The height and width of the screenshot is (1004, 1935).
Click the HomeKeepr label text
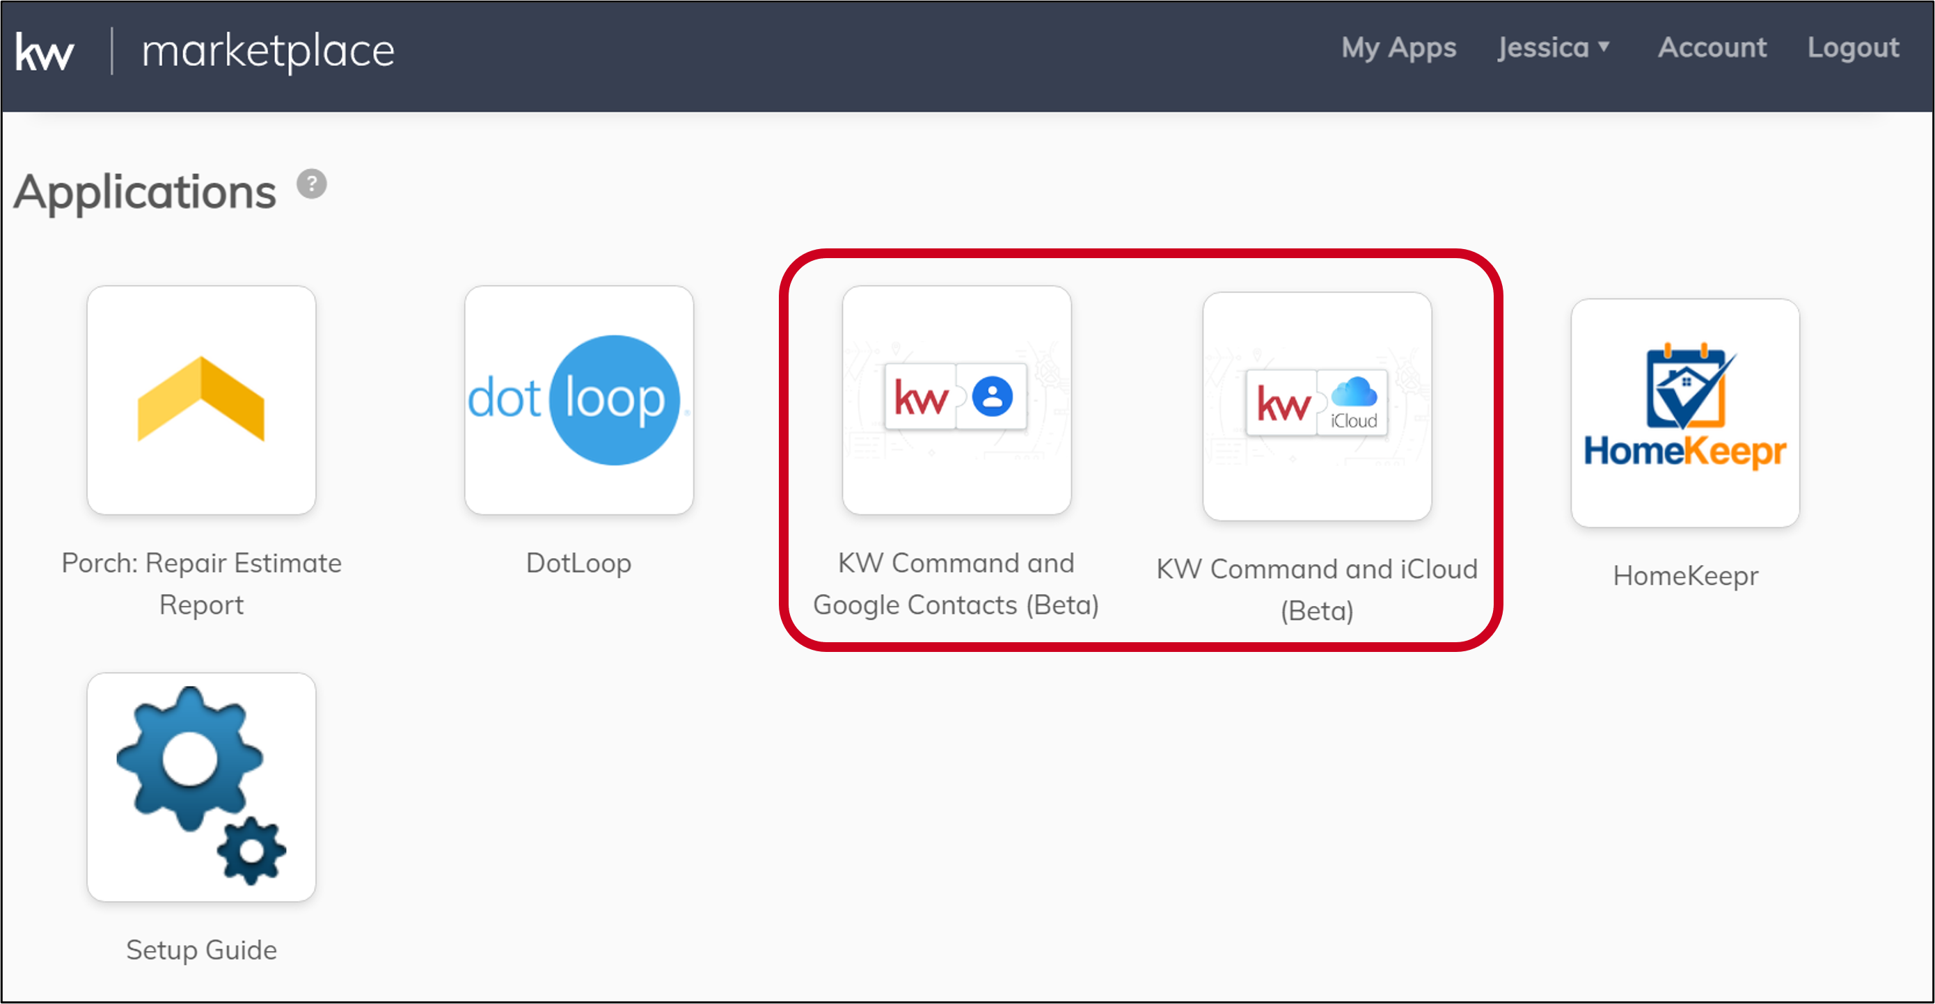pos(1685,576)
